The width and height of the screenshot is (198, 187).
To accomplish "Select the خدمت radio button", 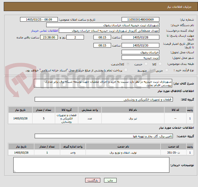I will (146, 64).
